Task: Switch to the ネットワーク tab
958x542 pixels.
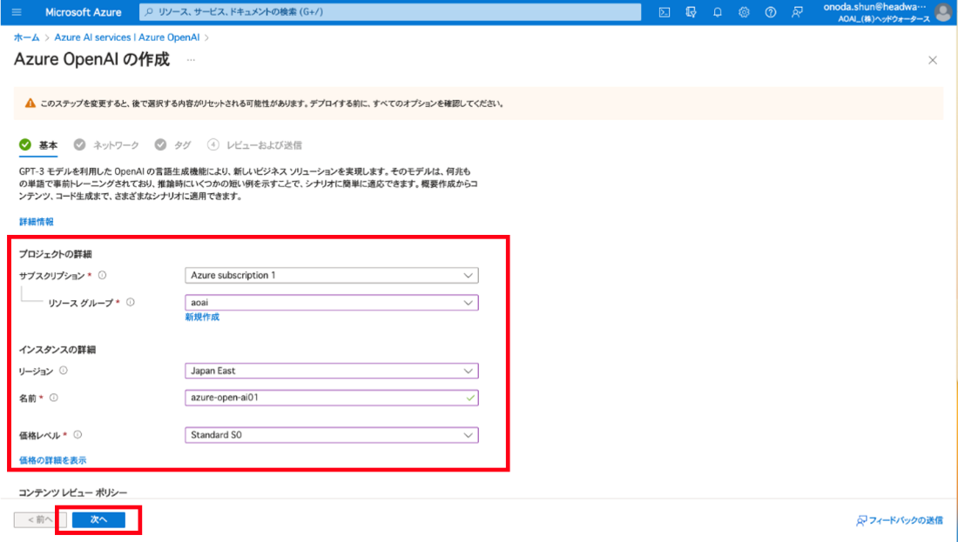Action: (x=106, y=145)
